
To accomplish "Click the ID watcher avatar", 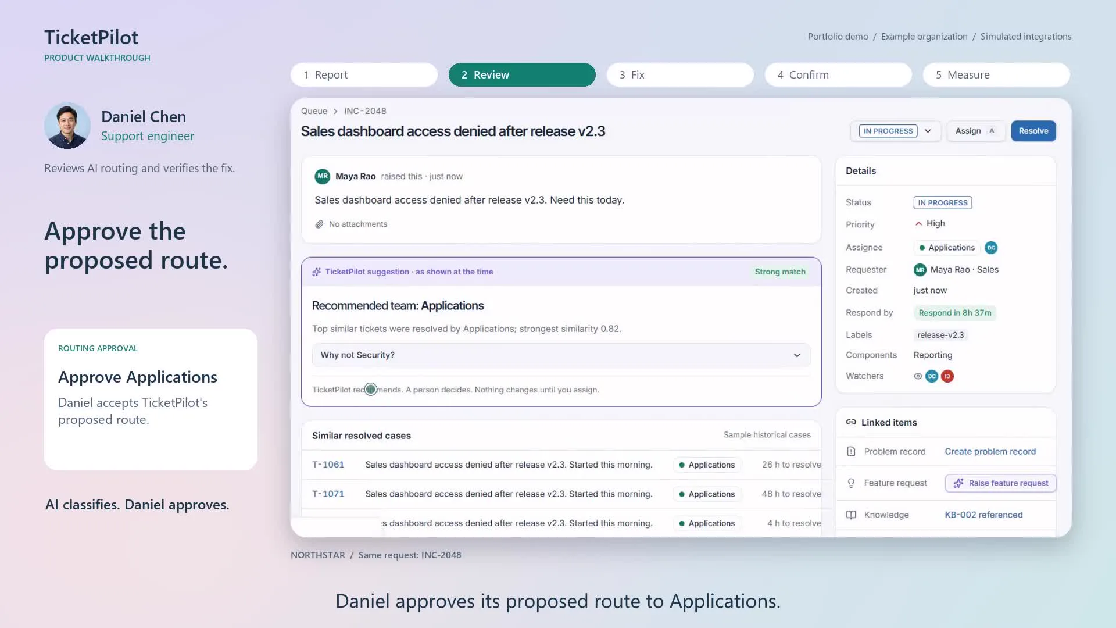I will click(x=947, y=376).
